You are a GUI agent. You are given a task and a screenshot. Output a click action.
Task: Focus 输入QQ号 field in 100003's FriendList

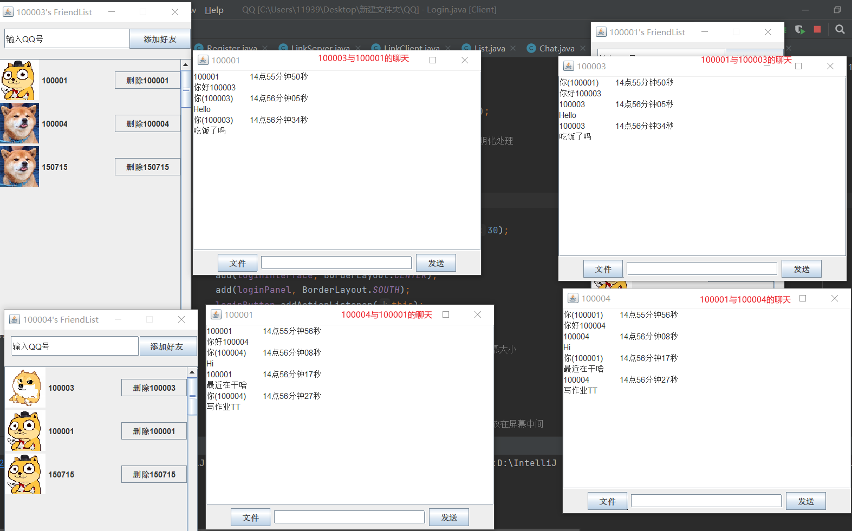(x=67, y=39)
